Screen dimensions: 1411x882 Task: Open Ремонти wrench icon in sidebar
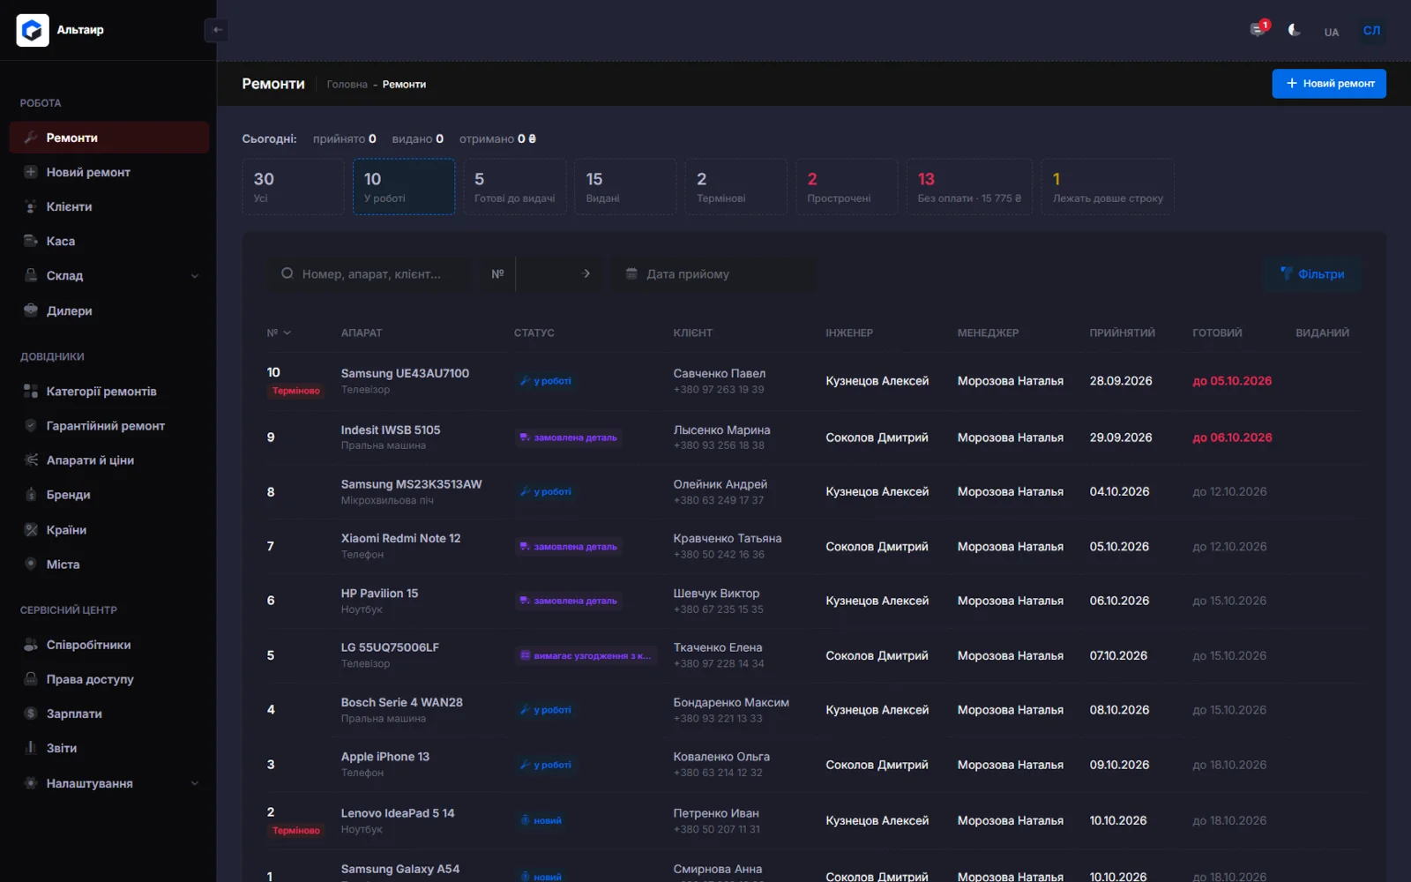point(31,138)
